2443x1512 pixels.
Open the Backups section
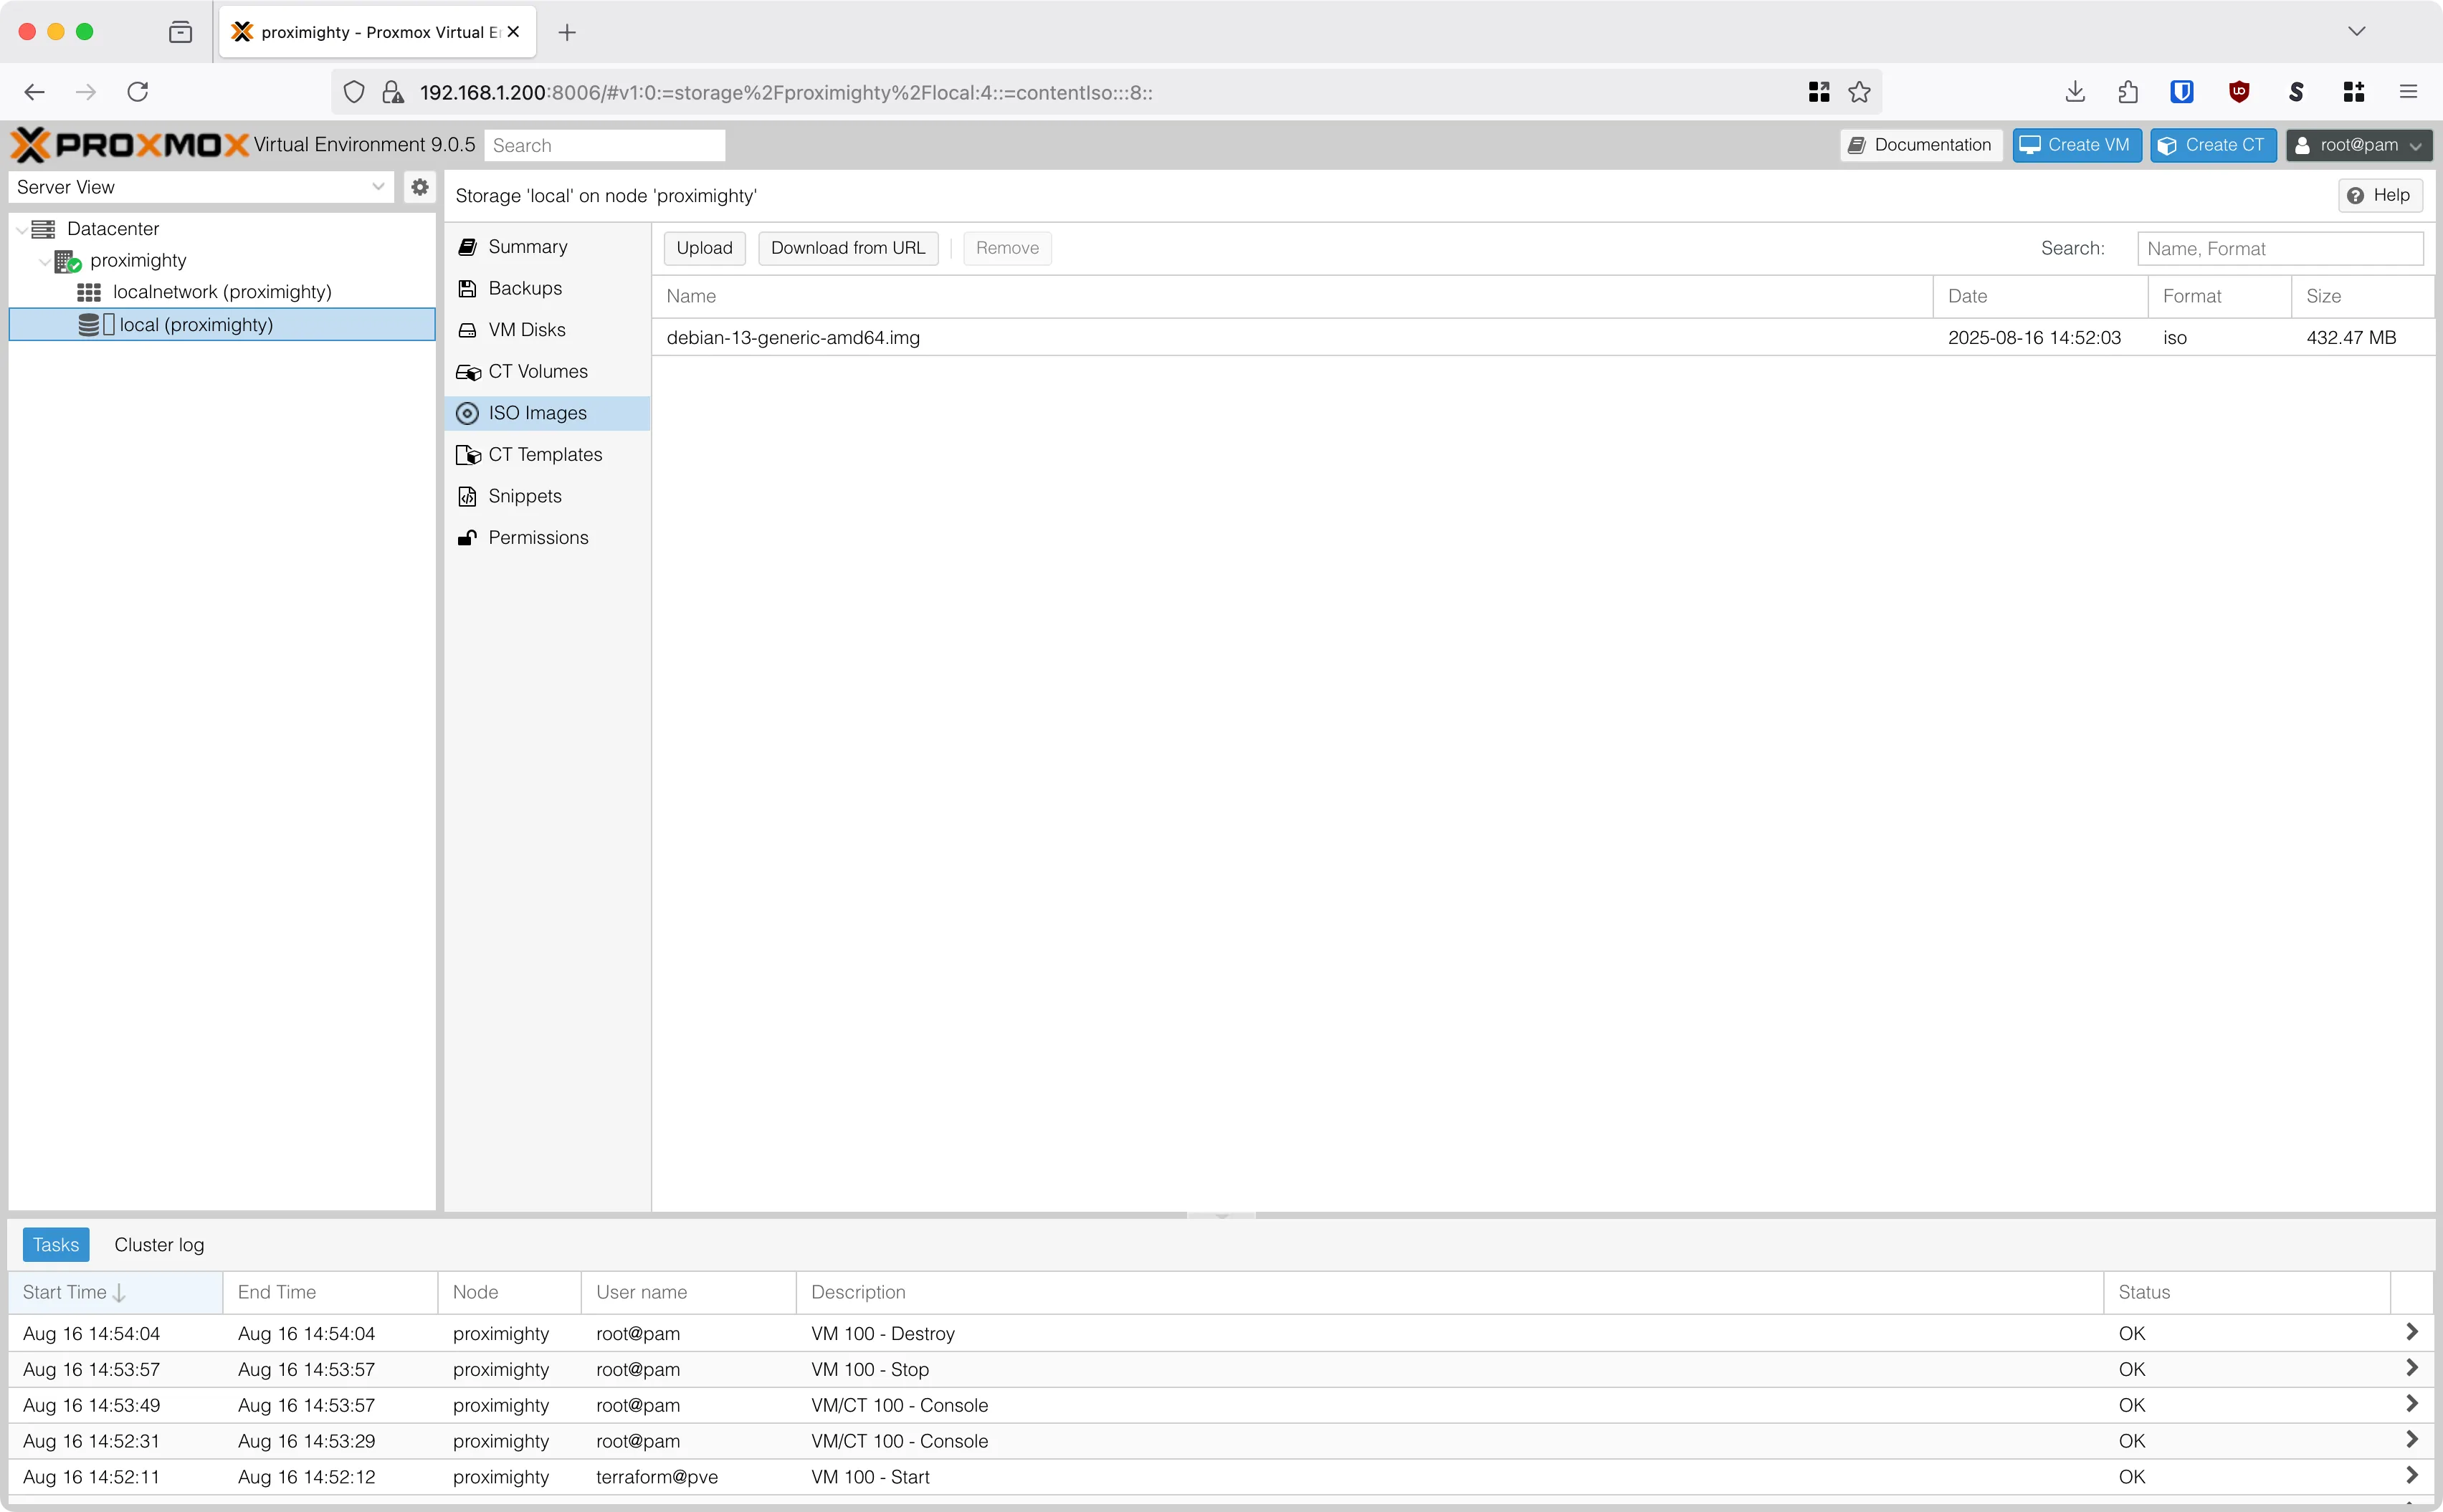525,288
